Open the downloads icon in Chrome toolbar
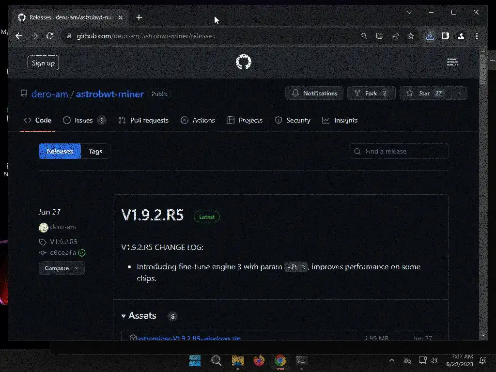Viewport: 496px width, 372px height. point(430,36)
